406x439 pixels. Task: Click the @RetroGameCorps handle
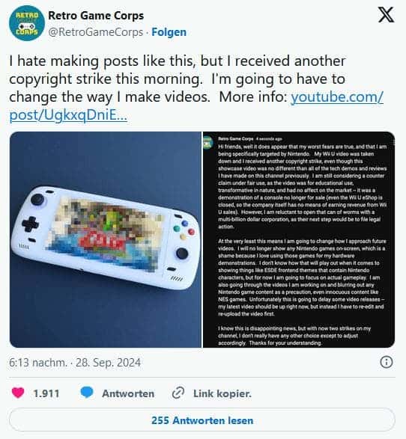tap(96, 32)
